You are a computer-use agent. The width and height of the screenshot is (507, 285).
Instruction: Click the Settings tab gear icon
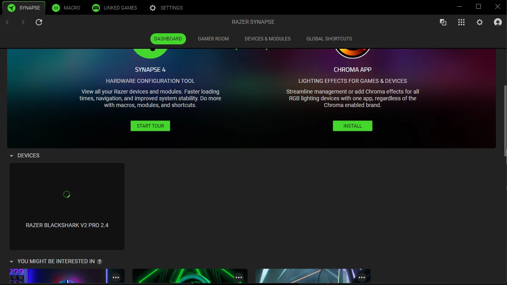tap(153, 8)
